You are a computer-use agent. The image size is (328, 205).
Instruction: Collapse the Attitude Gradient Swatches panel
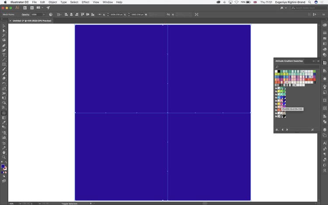pos(314,61)
